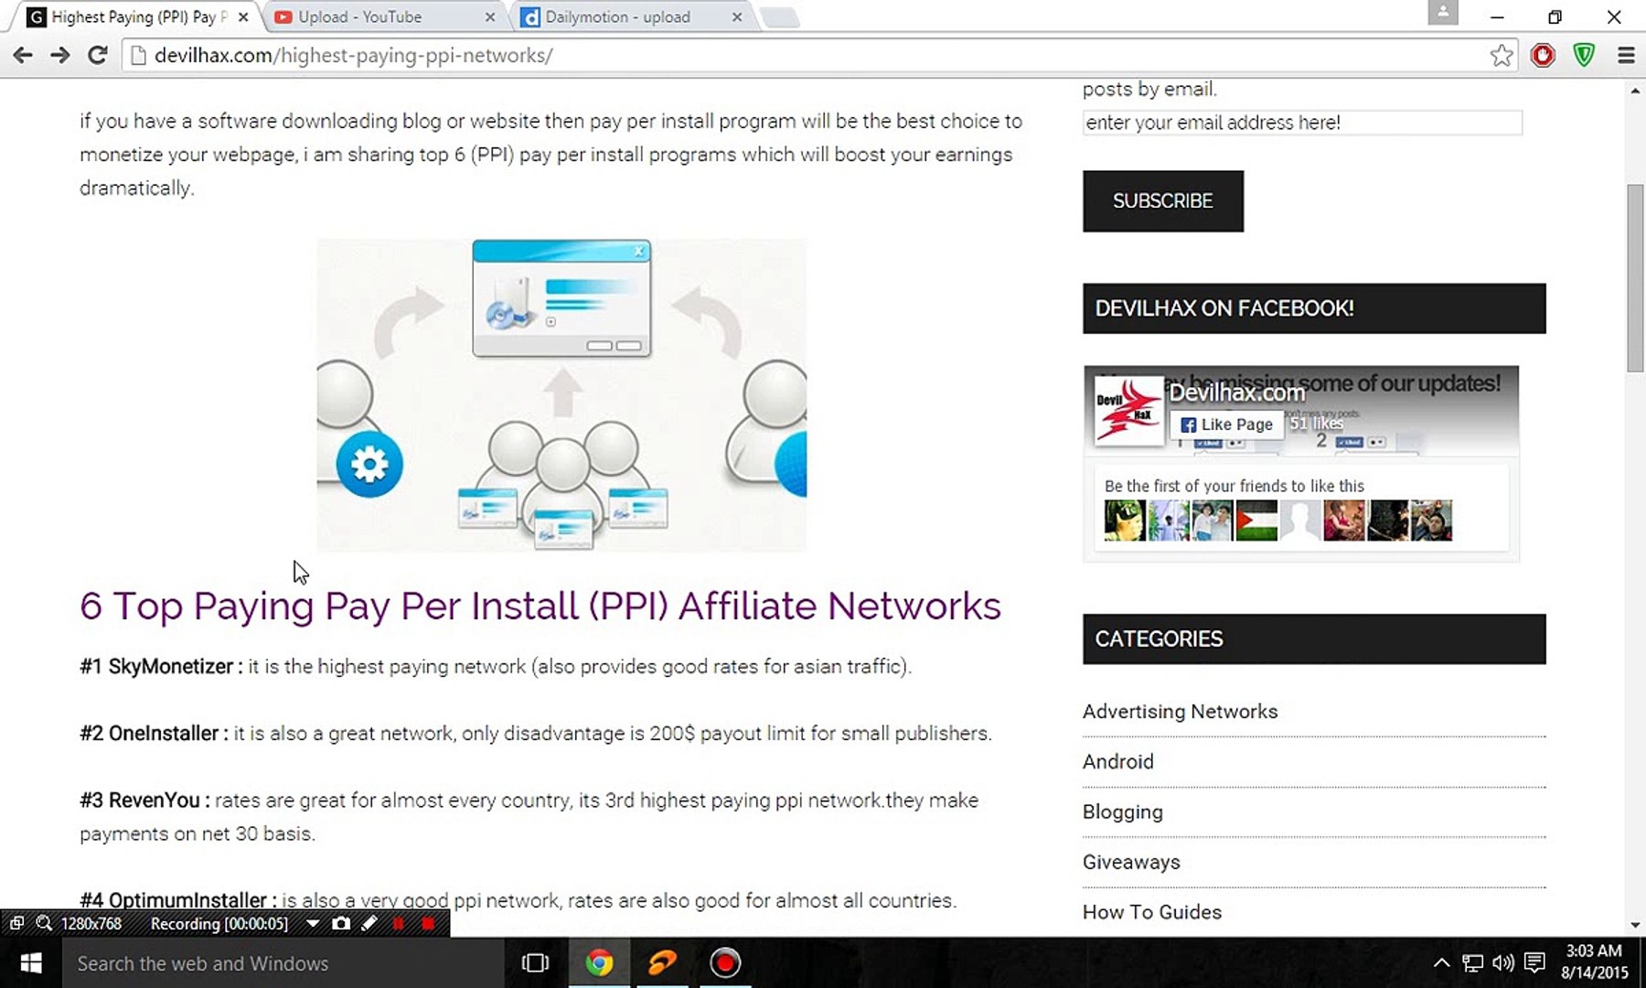Click the scrollbar up arrow
Screen dimensions: 1646x988
(1635, 91)
